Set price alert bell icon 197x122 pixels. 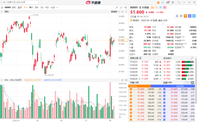click(177, 16)
